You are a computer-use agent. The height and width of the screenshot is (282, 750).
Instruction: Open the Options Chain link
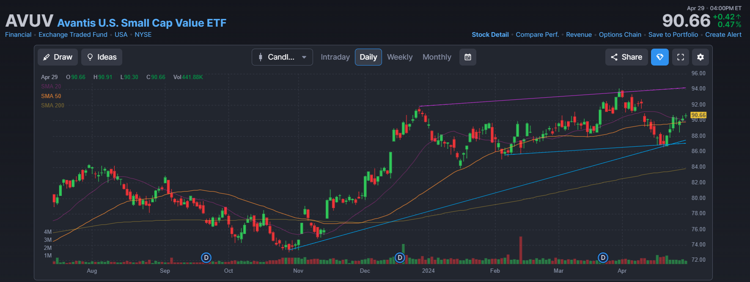click(x=620, y=35)
